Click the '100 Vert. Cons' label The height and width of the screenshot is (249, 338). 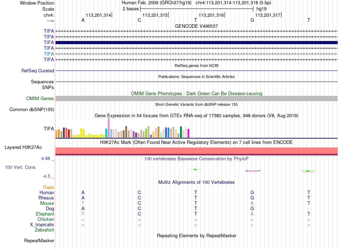pyautogui.click(x=20, y=167)
